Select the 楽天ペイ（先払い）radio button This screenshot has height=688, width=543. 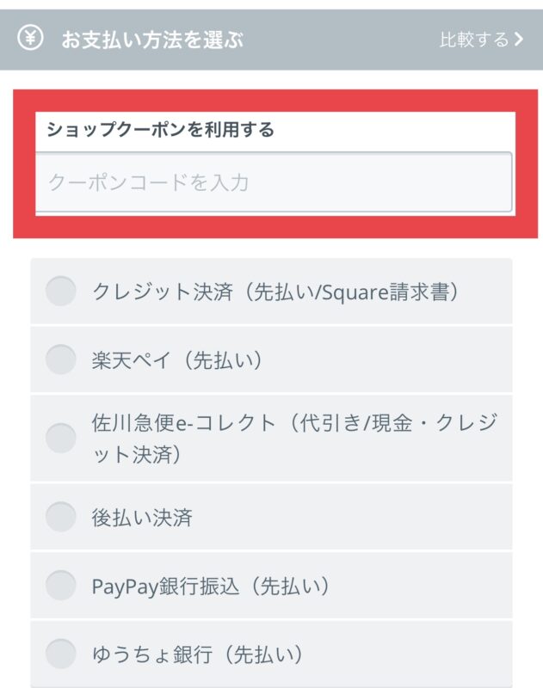(x=61, y=359)
